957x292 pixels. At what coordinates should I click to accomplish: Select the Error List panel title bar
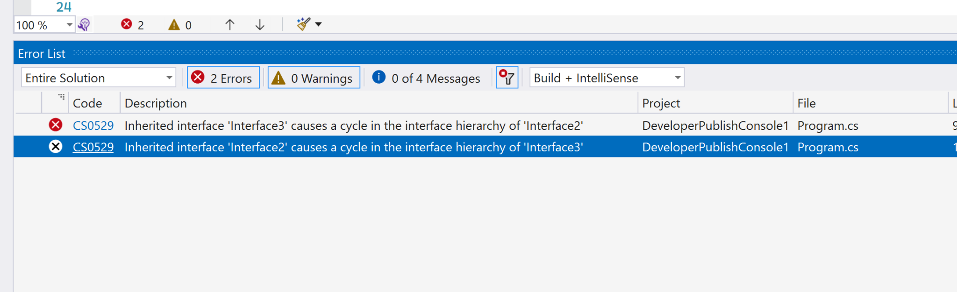coord(41,53)
